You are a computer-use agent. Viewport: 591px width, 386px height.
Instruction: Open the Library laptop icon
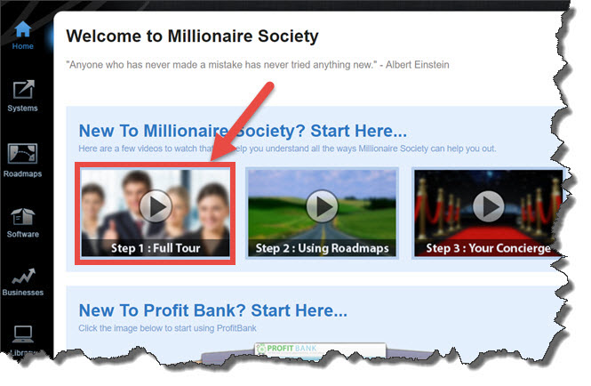(23, 334)
